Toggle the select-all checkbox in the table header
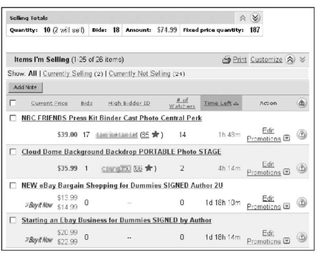This screenshot has width=319, height=254. 13,103
